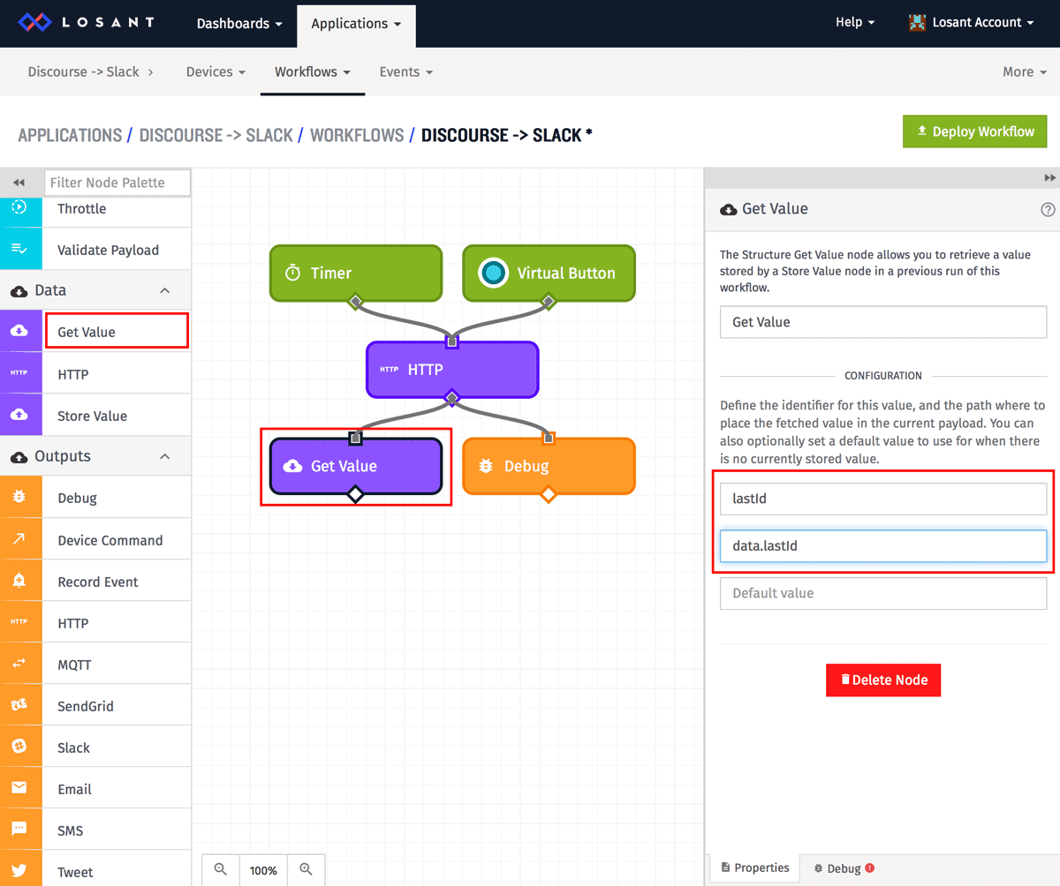Click the Default value field
The height and width of the screenshot is (886, 1060).
882,593
